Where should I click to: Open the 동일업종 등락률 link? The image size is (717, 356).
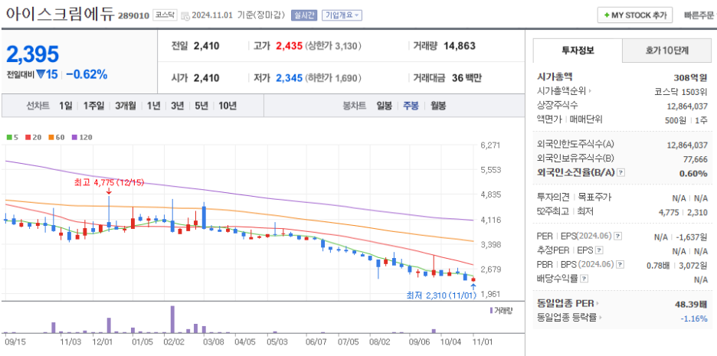[x=570, y=318]
